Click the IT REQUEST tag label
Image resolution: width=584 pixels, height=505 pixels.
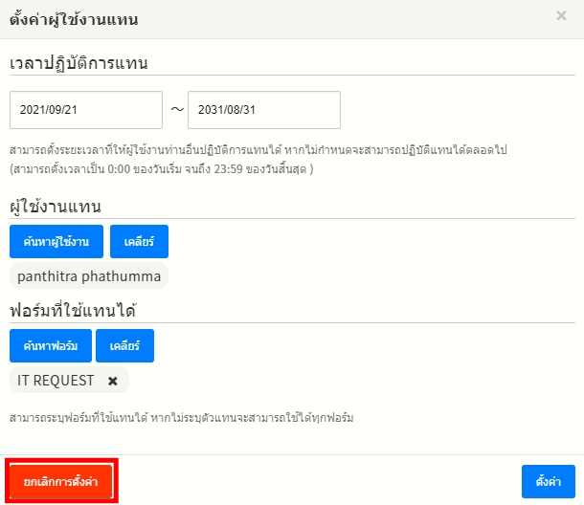[x=56, y=381]
